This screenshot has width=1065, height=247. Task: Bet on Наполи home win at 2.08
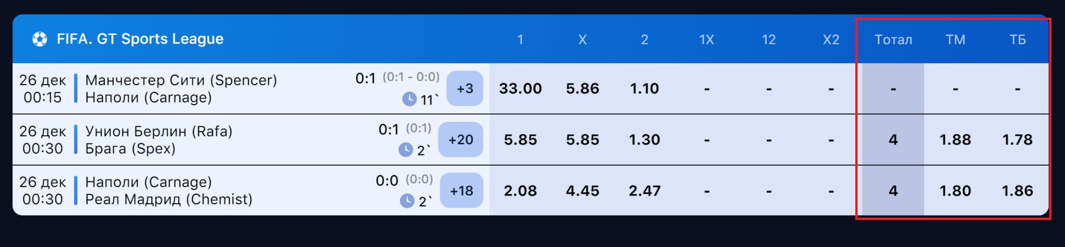pos(520,191)
